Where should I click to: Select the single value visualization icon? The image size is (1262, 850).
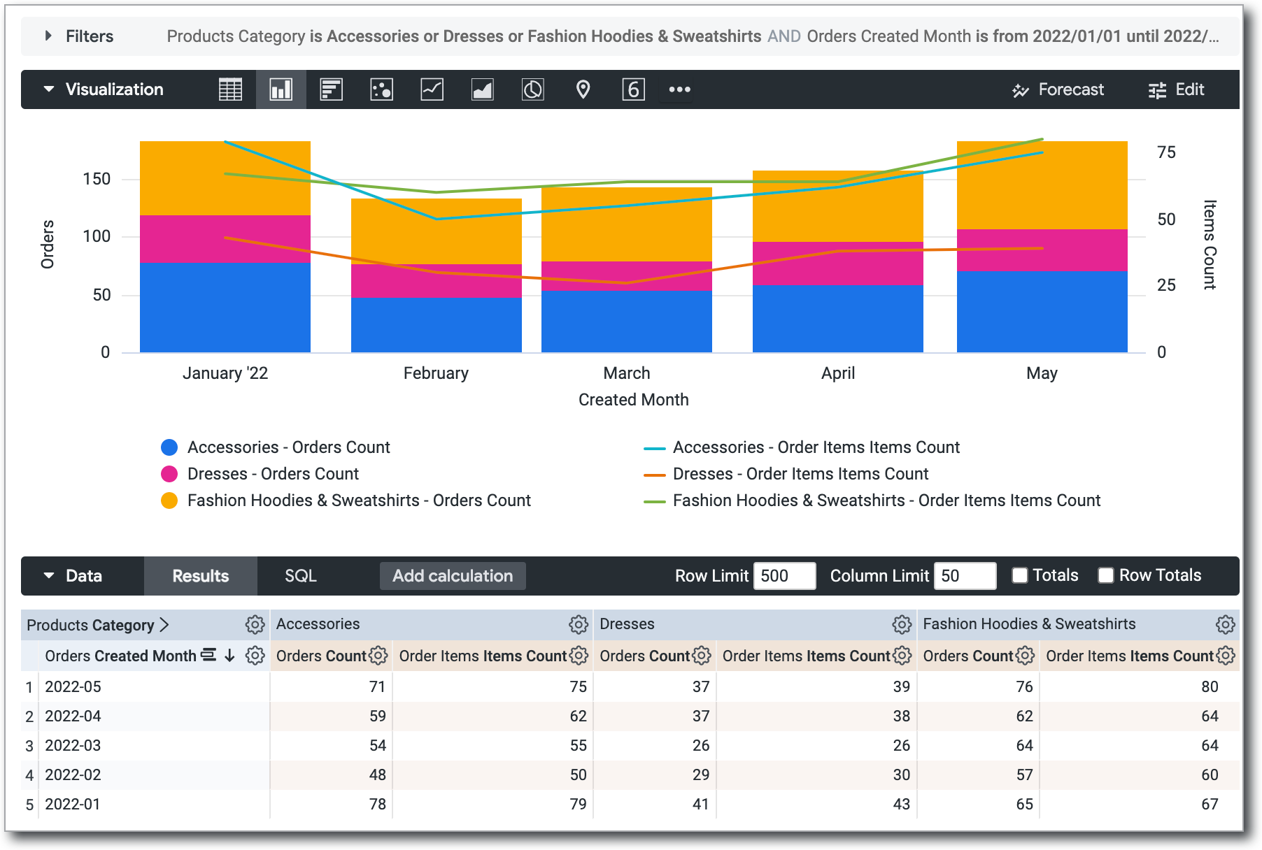(633, 89)
